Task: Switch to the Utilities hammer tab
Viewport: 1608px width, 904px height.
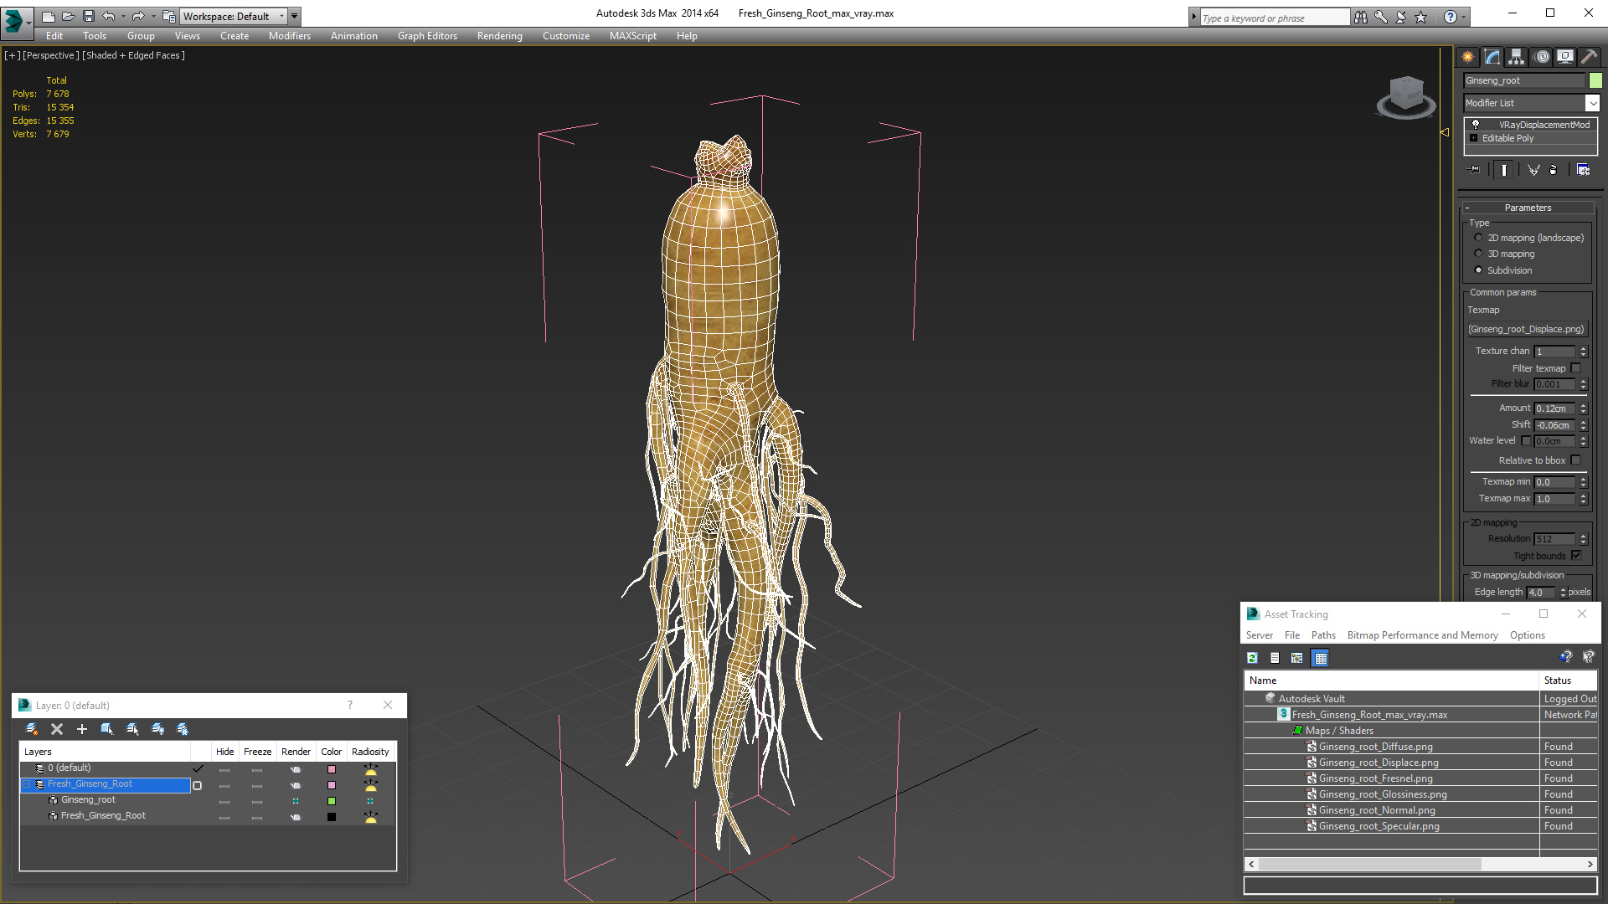Action: pyautogui.click(x=1589, y=57)
